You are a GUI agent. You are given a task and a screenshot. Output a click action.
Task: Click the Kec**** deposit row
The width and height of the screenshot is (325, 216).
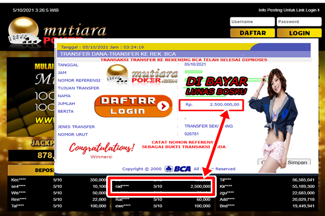(x=58, y=180)
